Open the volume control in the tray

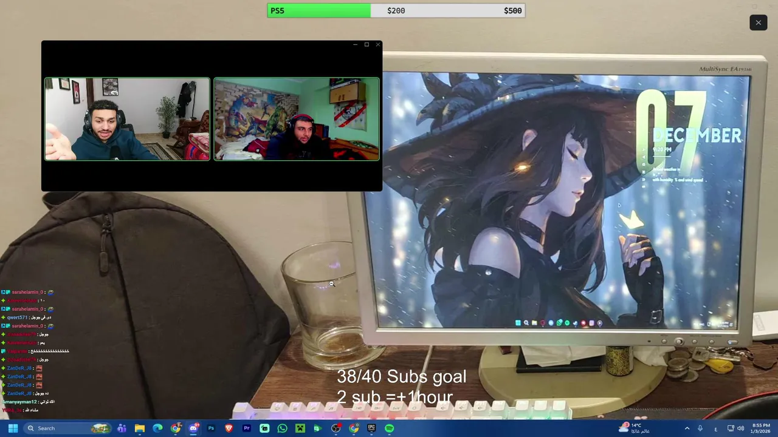[740, 429]
